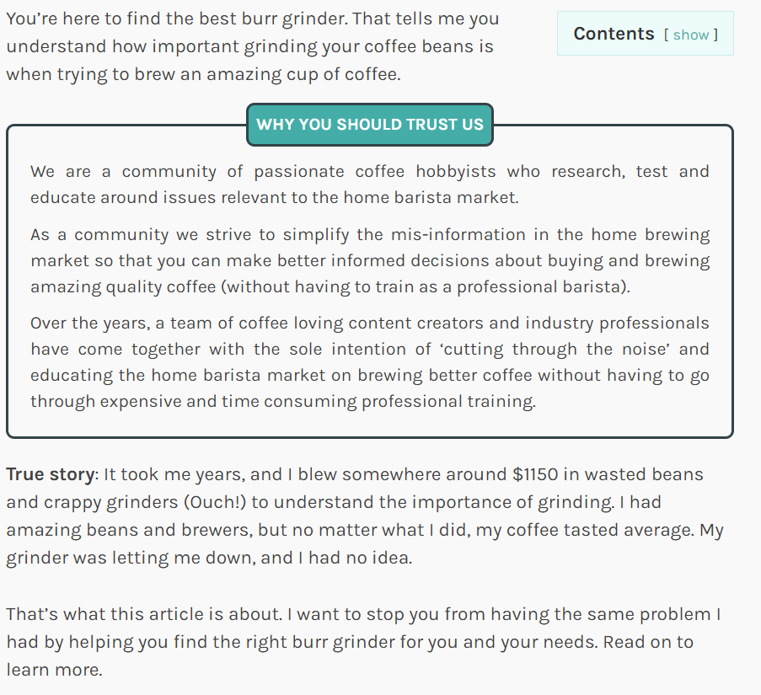Select the first intro paragraph text
This screenshot has width=761, height=695.
pyautogui.click(x=253, y=45)
